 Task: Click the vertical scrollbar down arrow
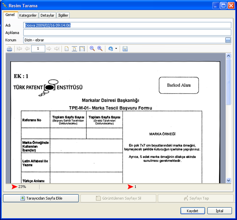(228, 180)
